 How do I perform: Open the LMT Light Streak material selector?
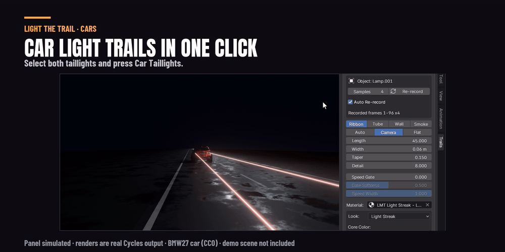pyautogui.click(x=399, y=205)
